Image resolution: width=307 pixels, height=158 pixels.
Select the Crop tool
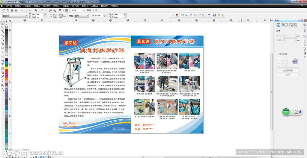coord(2,31)
